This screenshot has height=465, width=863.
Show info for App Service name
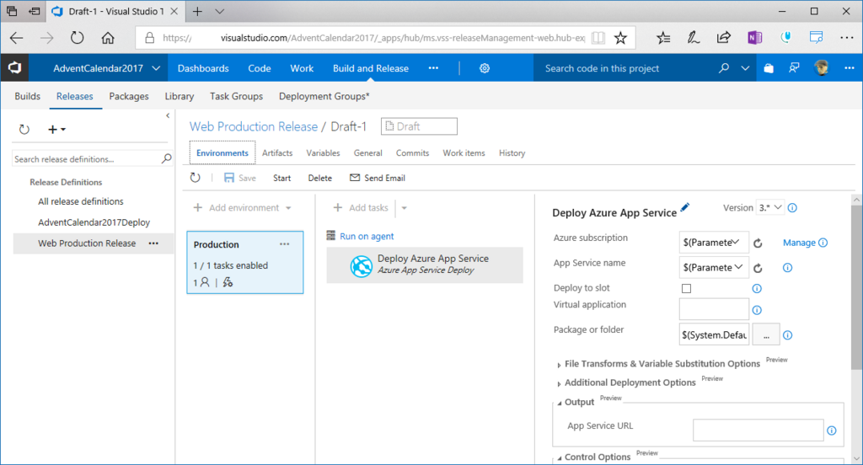(788, 268)
